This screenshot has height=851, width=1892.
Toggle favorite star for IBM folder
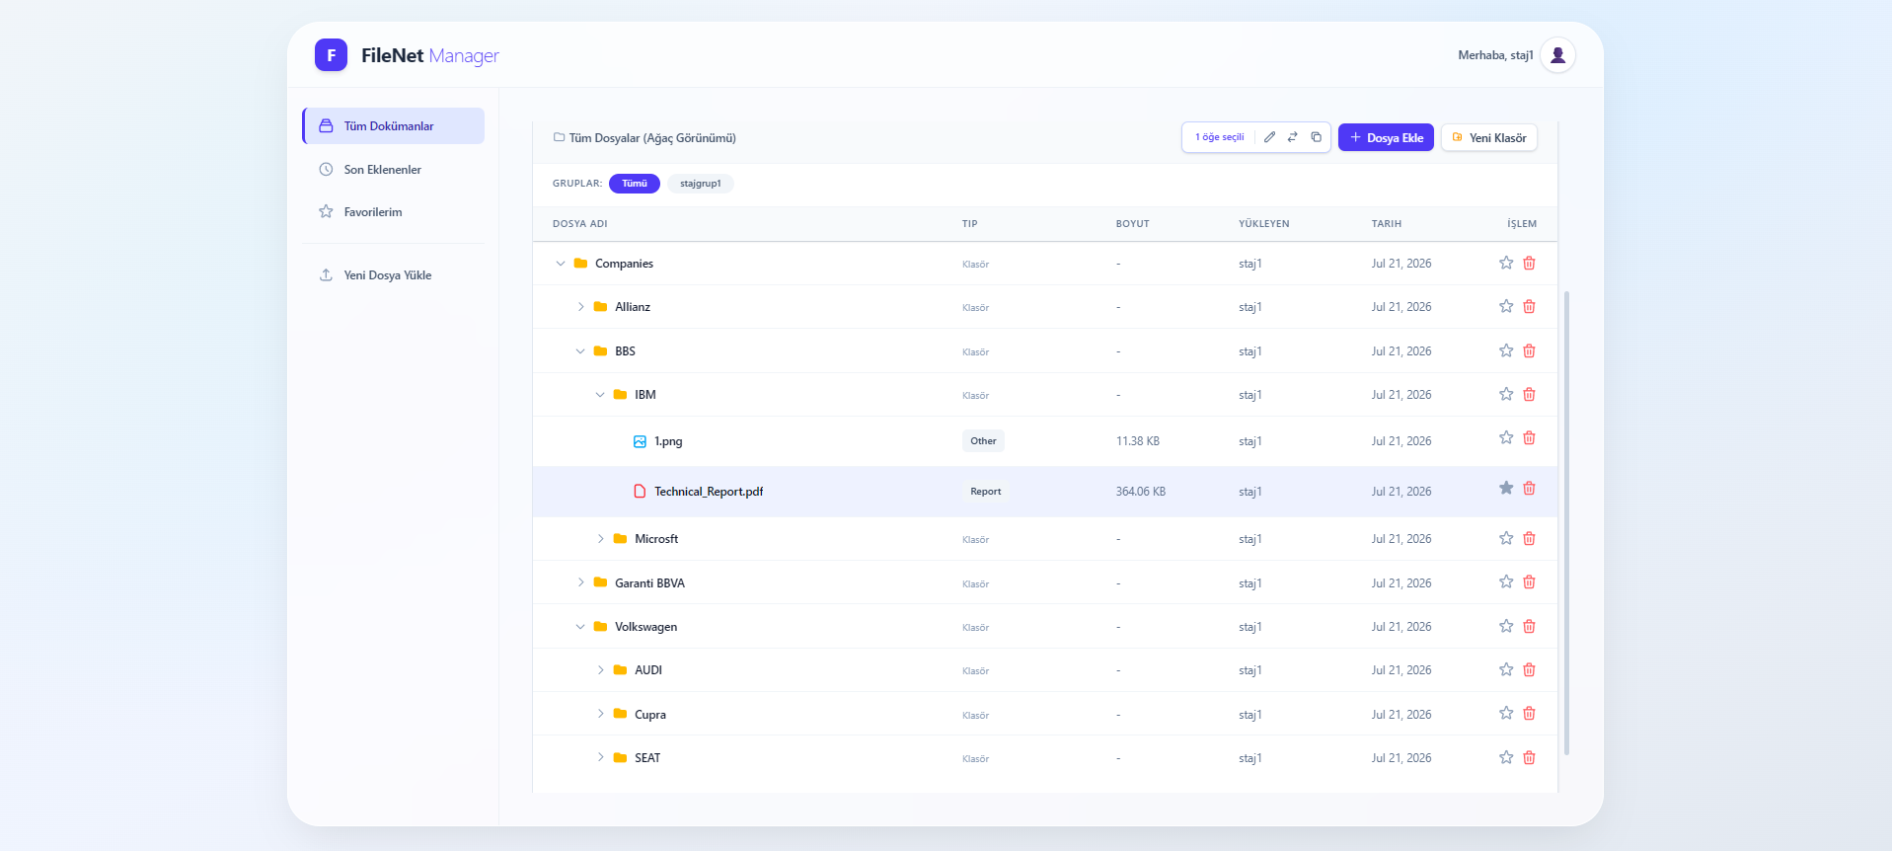(x=1506, y=394)
